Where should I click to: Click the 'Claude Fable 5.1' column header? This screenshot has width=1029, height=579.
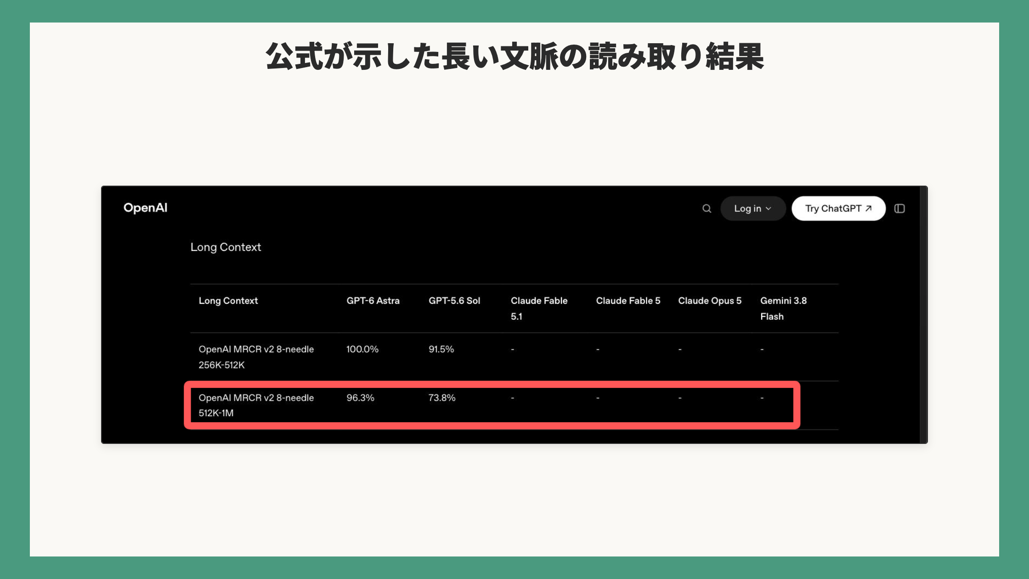point(539,308)
